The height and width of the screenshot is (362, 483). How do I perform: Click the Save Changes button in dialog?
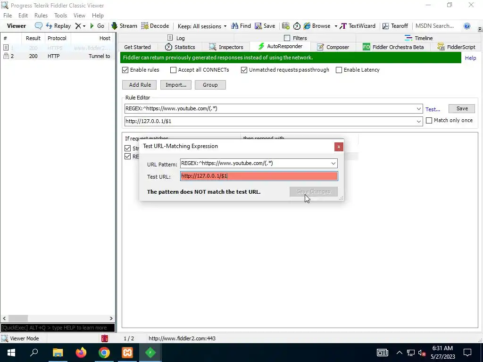click(x=314, y=191)
